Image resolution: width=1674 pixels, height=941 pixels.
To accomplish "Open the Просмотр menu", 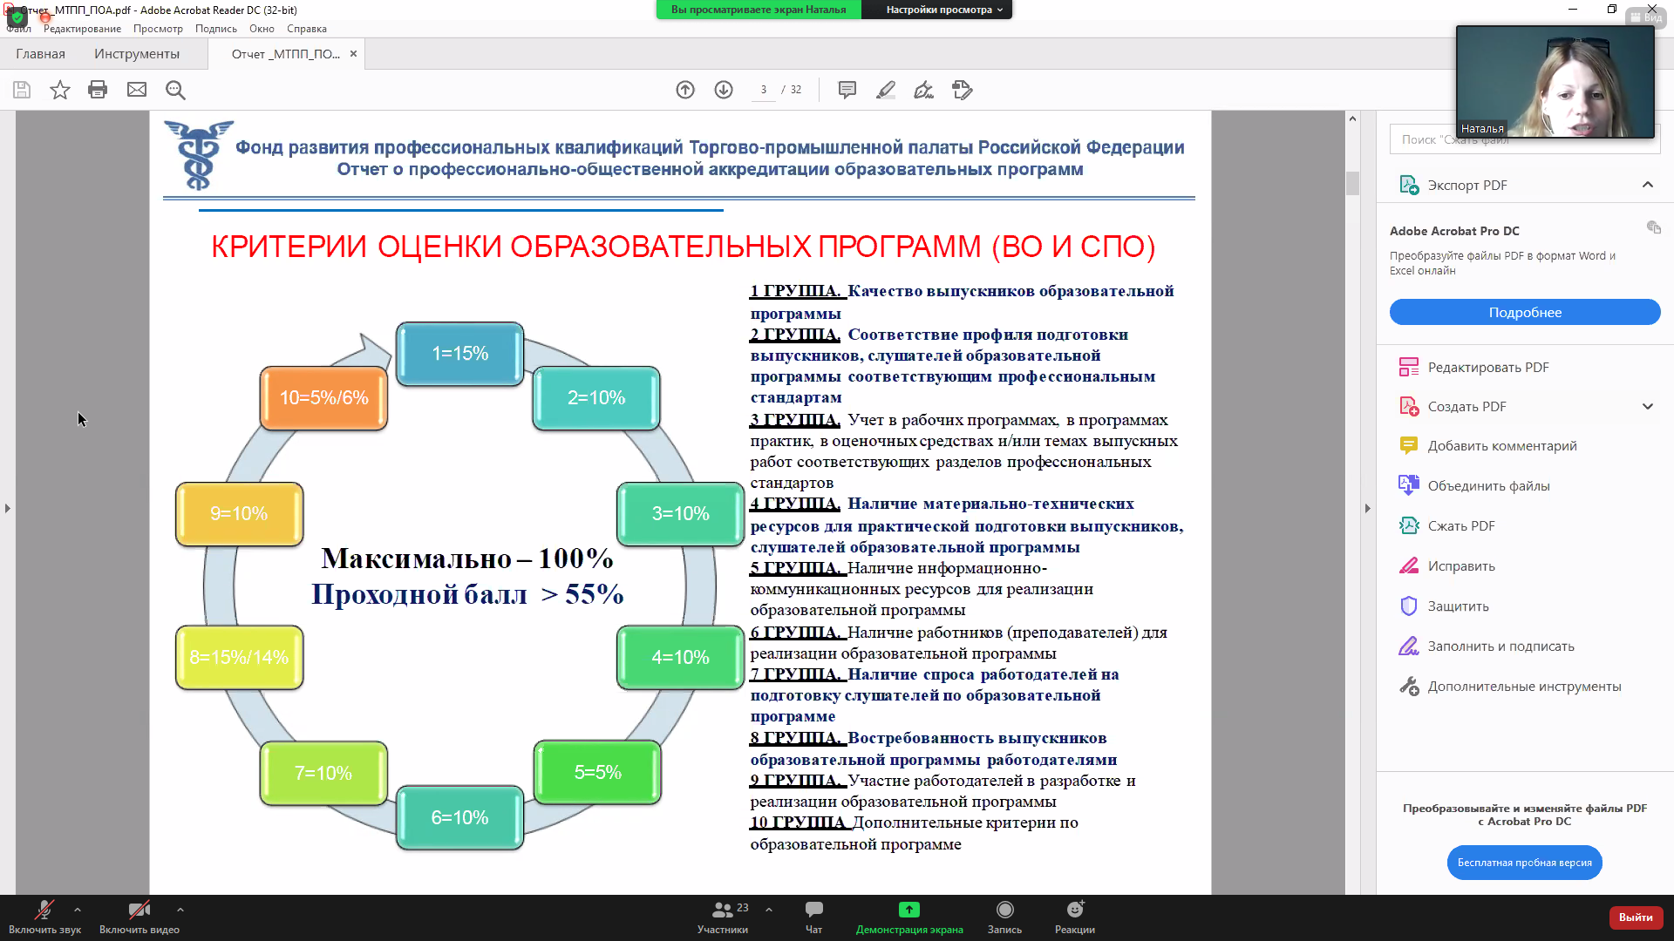I will [158, 29].
